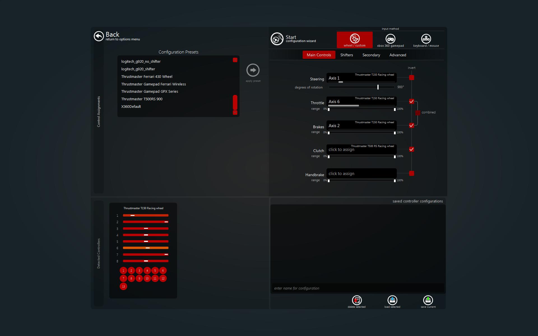Click the save current configuration icon
538x336 pixels.
pyautogui.click(x=428, y=300)
